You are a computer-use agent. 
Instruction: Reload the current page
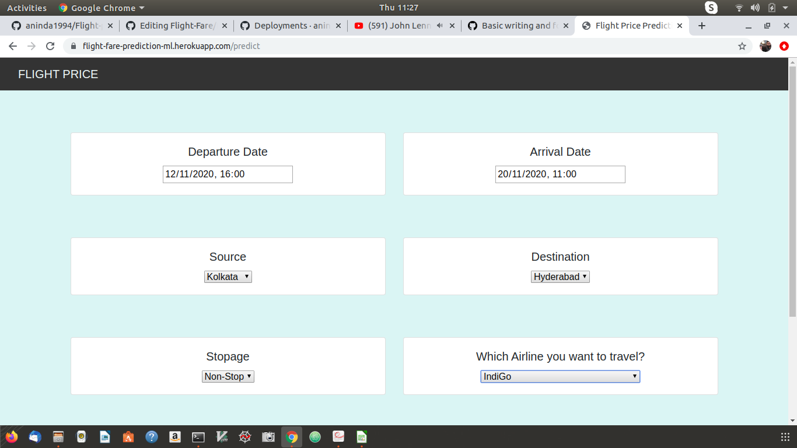[50, 45]
